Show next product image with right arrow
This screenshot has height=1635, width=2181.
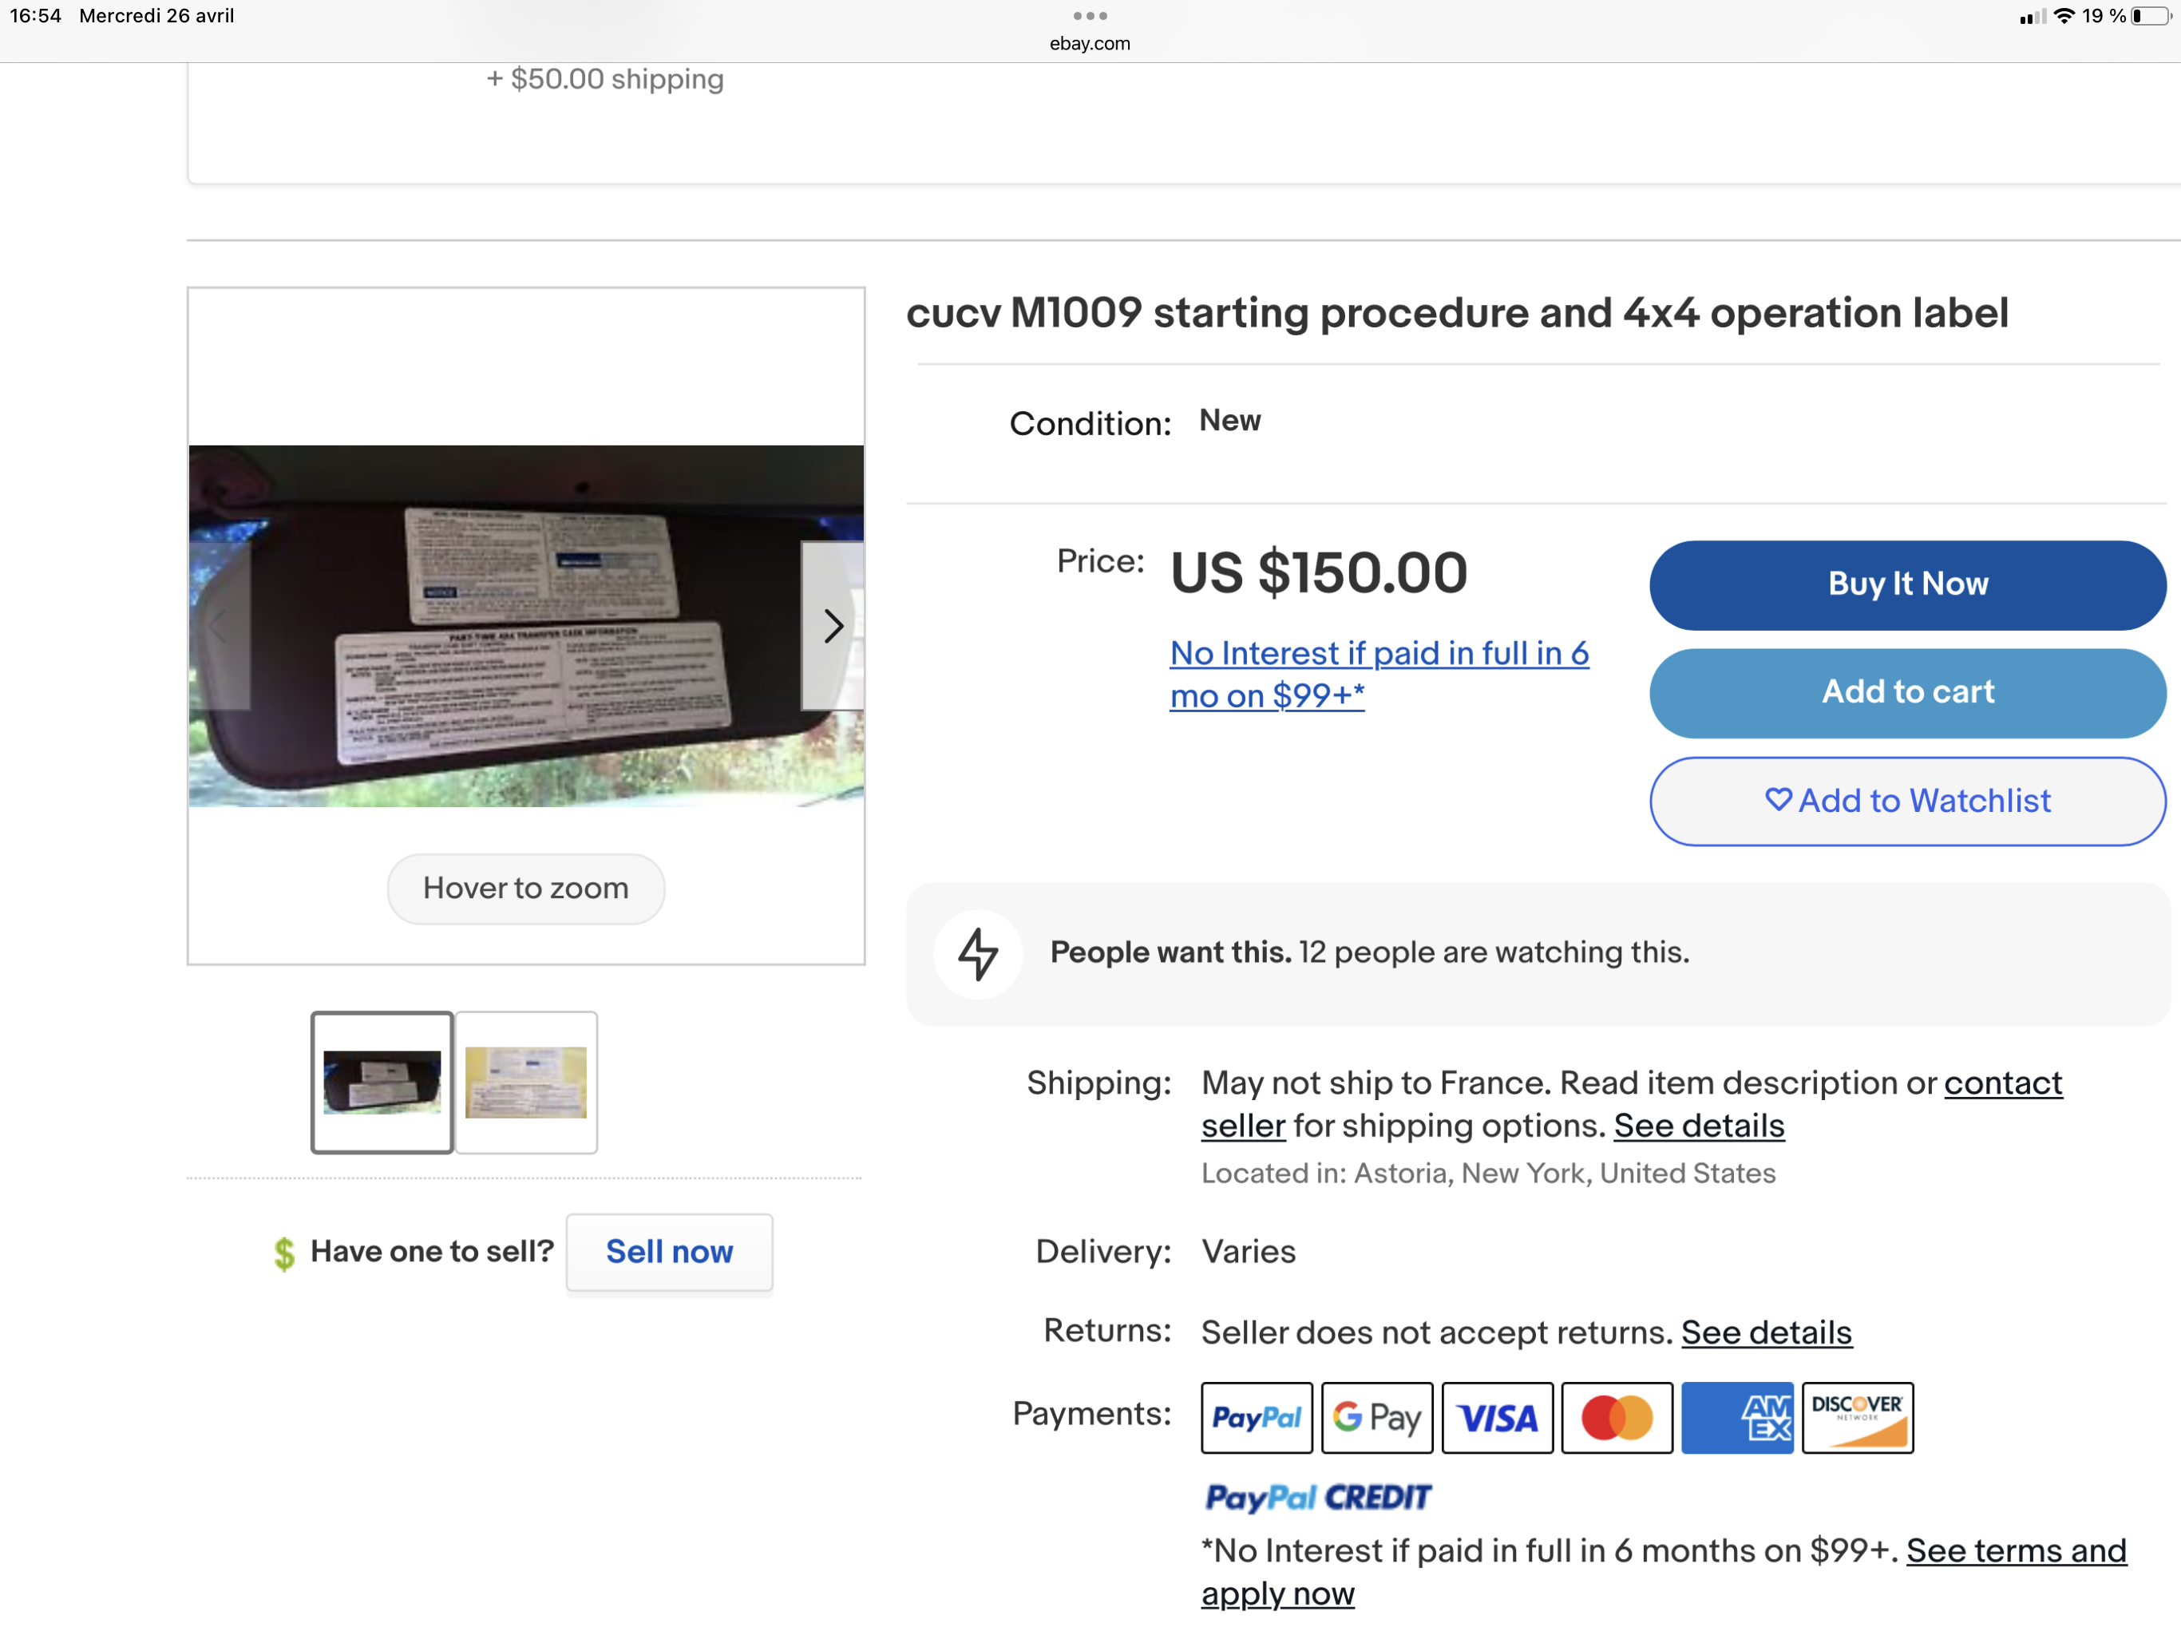click(833, 625)
